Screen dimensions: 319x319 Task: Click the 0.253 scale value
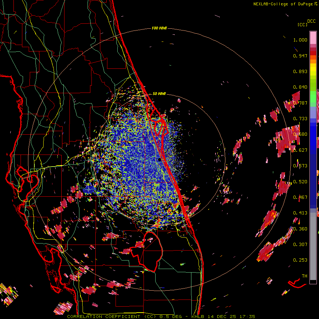300,260
